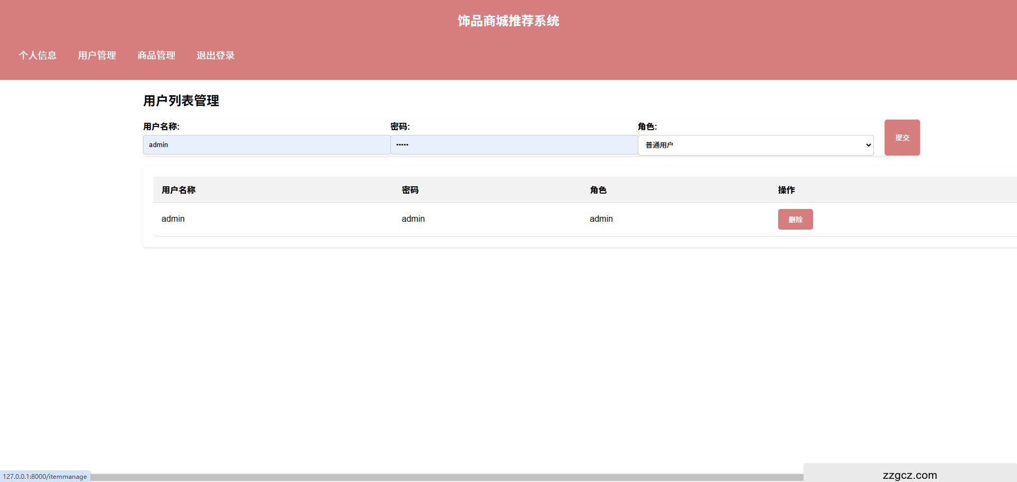Click the 操作 column header
This screenshot has width=1017, height=482.
[786, 189]
